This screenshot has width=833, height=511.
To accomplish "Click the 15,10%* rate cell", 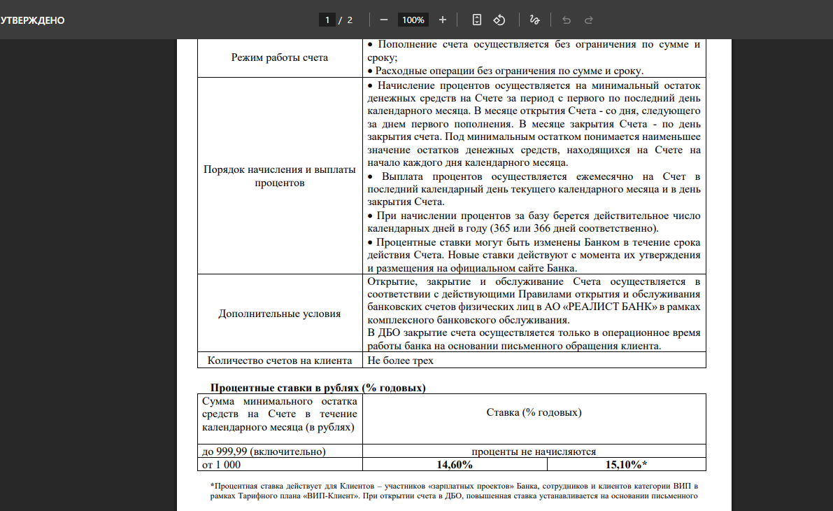I will pos(626,465).
